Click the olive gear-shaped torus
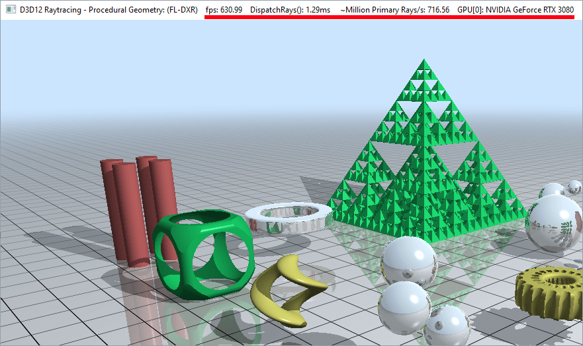583x346 pixels. 550,293
